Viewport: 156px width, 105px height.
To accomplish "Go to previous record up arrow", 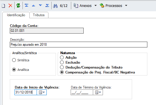I will pyautogui.click(x=34, y=5).
